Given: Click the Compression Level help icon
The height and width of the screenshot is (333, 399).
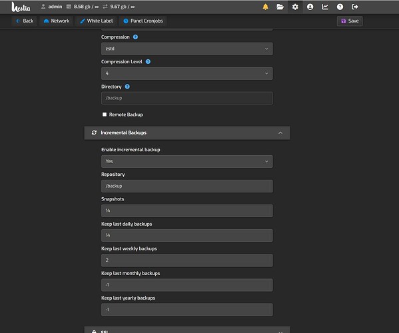Looking at the screenshot, I should (148, 62).
